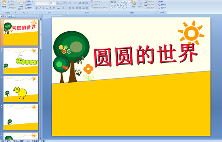Screen dimensions: 222x142
Task: Click Reset slide (重设)
Action: coord(29,4)
